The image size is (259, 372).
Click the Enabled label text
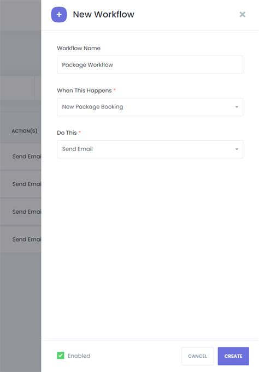(x=79, y=356)
